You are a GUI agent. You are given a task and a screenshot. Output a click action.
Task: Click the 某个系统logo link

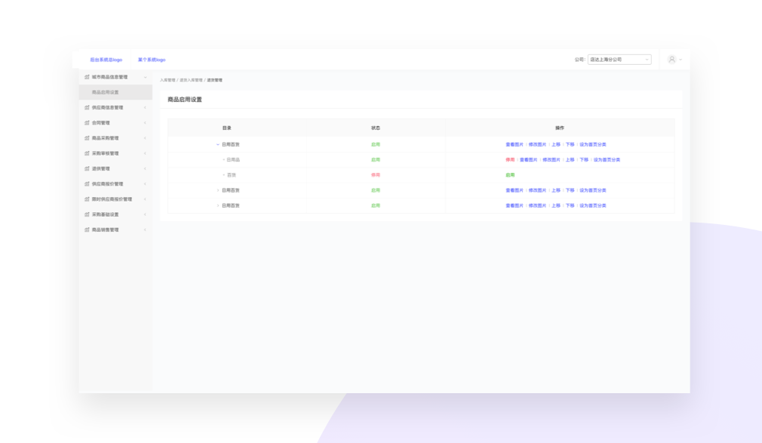click(152, 60)
